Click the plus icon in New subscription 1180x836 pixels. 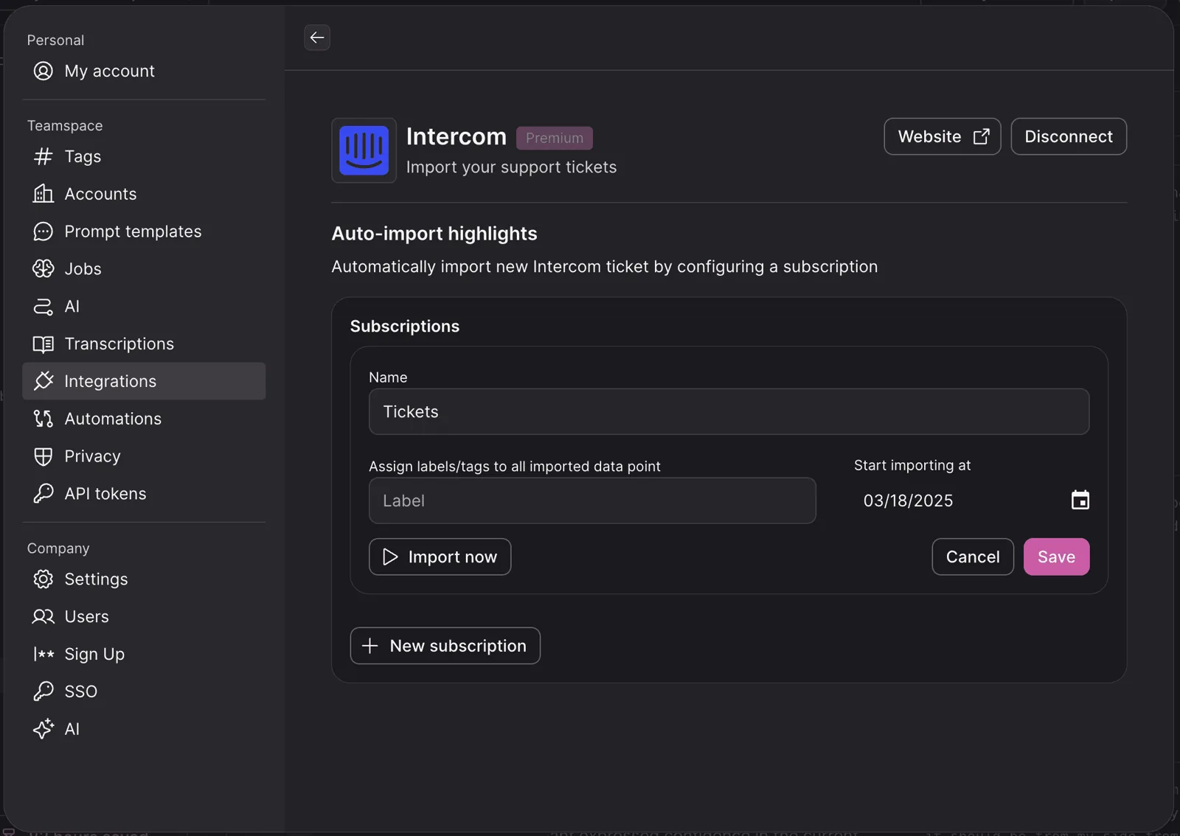point(370,646)
